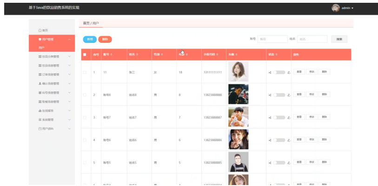
Task: Expand 饮品信息管理 using its chevron
Action: click(69, 65)
